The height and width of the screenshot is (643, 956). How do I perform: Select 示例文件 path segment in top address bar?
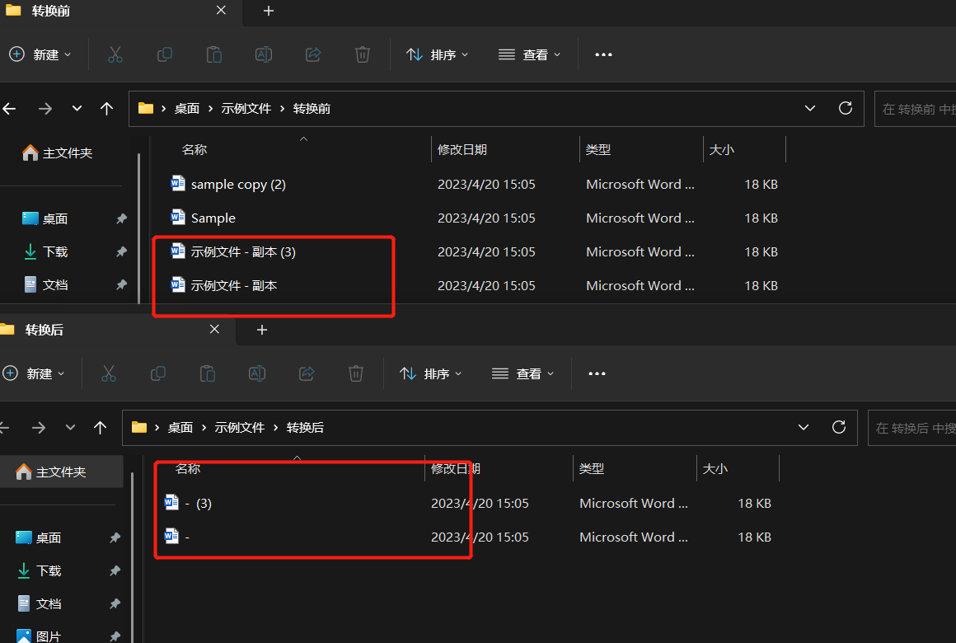click(246, 108)
